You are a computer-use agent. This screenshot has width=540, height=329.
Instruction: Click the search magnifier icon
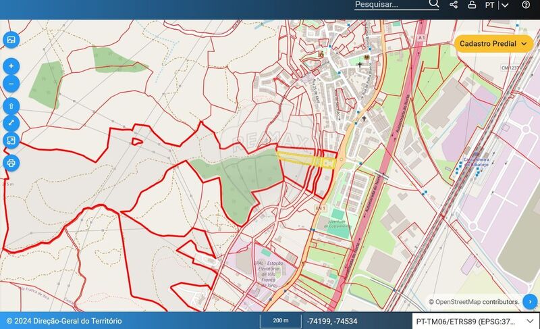tap(434, 4)
